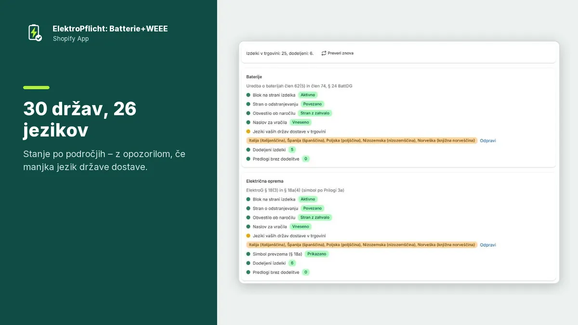The height and width of the screenshot is (325, 578).
Task: Select the Prikazano badge for Simbol prevzema
Action: [x=317, y=254]
